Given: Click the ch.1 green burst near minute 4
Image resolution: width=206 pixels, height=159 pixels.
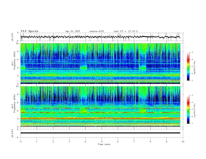Looking at the screenshot, I should (83, 67).
